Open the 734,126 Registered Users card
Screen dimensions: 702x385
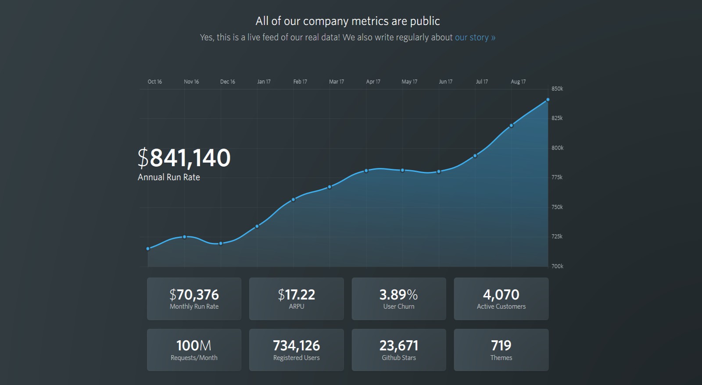point(296,350)
